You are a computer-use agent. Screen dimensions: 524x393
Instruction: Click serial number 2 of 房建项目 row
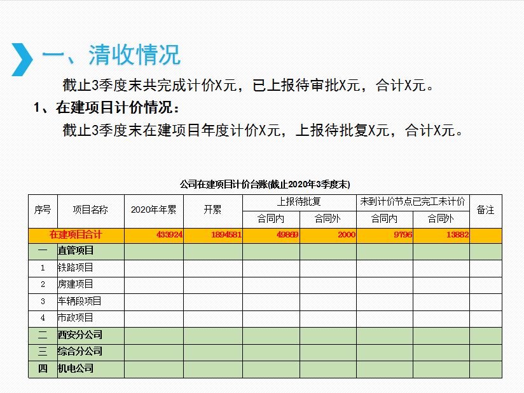pyautogui.click(x=43, y=285)
